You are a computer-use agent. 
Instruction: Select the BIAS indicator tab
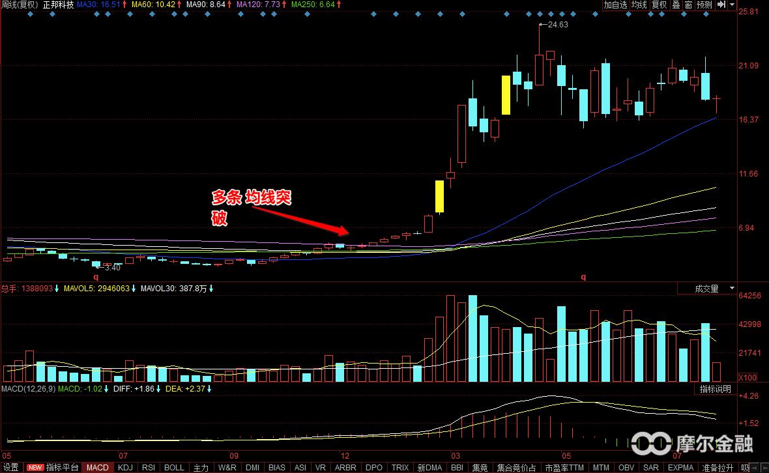[277, 468]
